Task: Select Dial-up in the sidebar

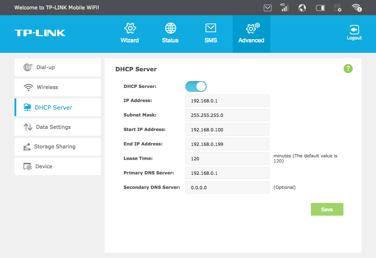Action: coord(58,67)
